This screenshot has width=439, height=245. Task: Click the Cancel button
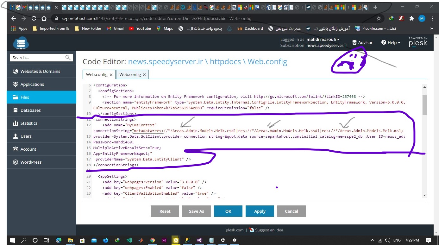click(292, 211)
